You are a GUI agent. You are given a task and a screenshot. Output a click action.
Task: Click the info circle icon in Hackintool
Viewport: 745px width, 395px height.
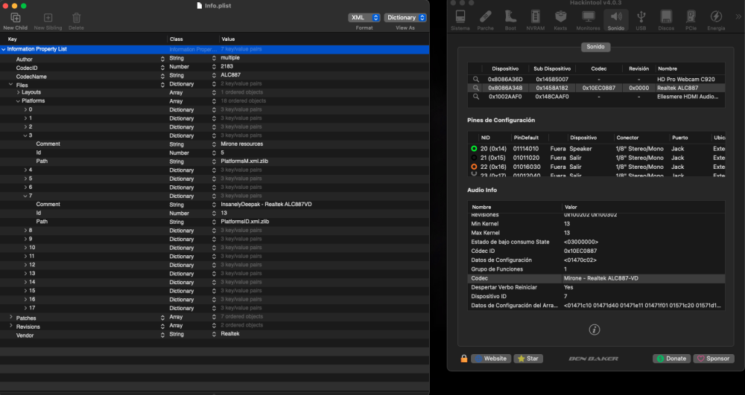(595, 330)
